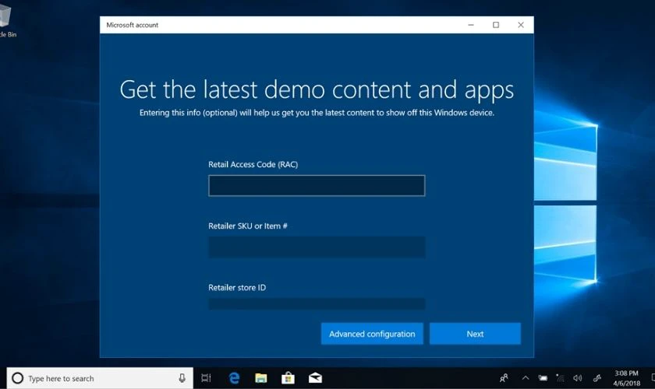Minimize the Microsoft account window

click(x=471, y=25)
